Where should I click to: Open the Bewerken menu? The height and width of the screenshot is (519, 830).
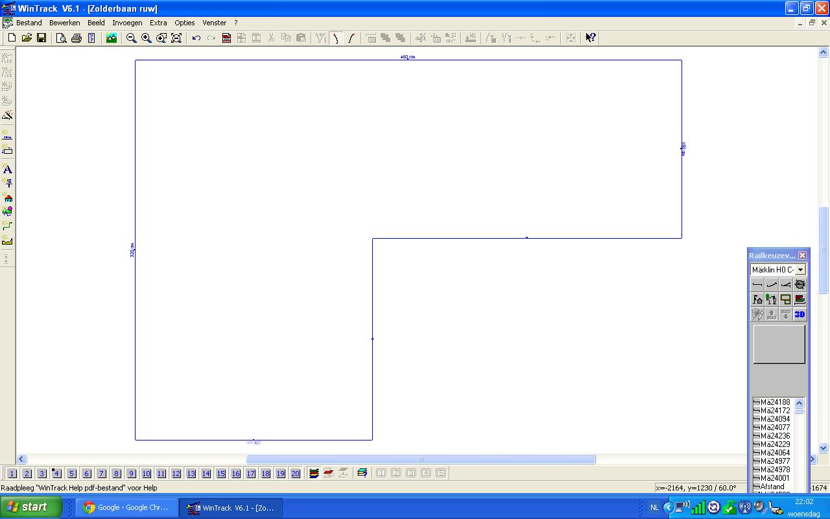(65, 23)
